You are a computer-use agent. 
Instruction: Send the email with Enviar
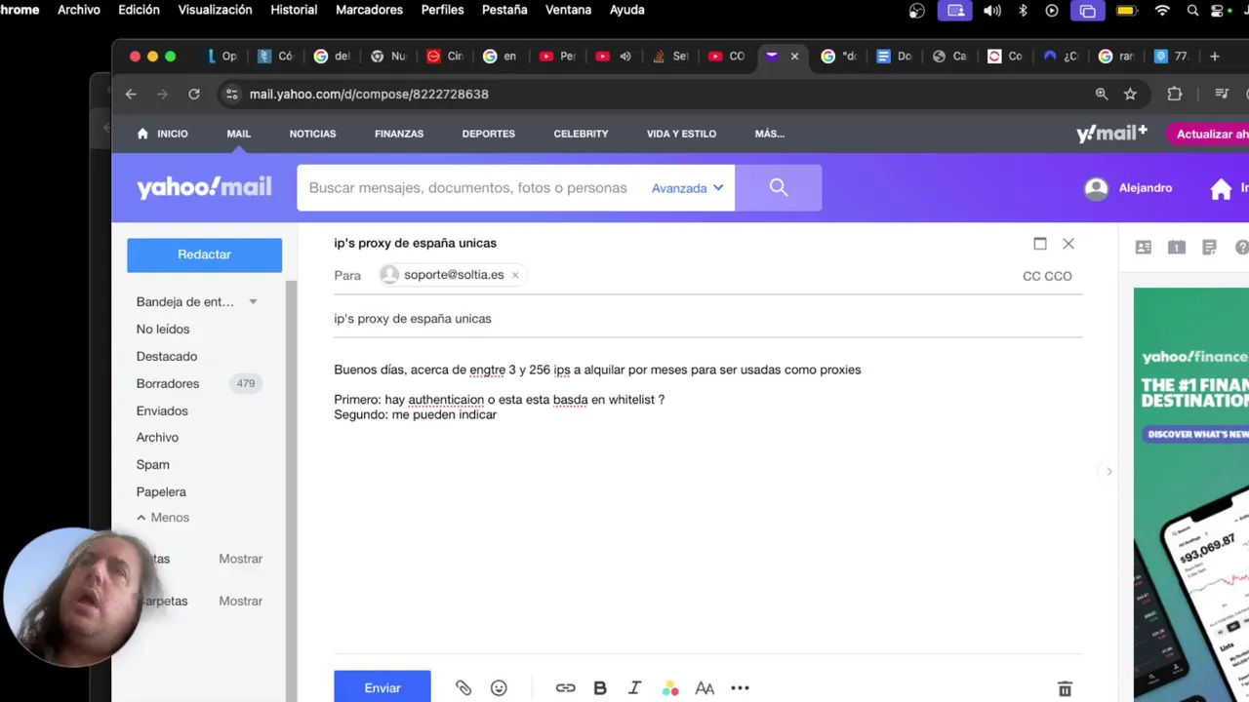[x=383, y=687]
